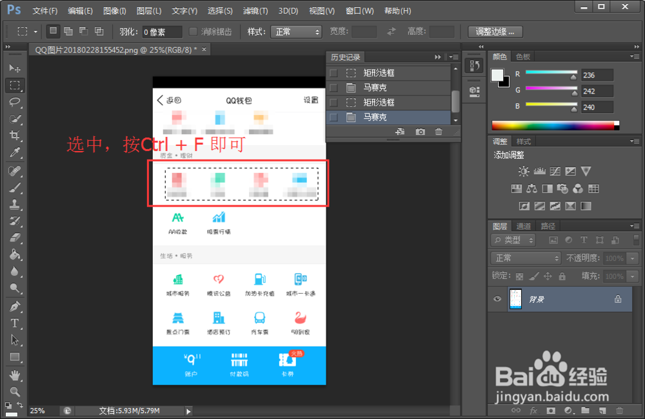Select the Eraser tool
This screenshot has height=419, width=645.
coord(15,238)
